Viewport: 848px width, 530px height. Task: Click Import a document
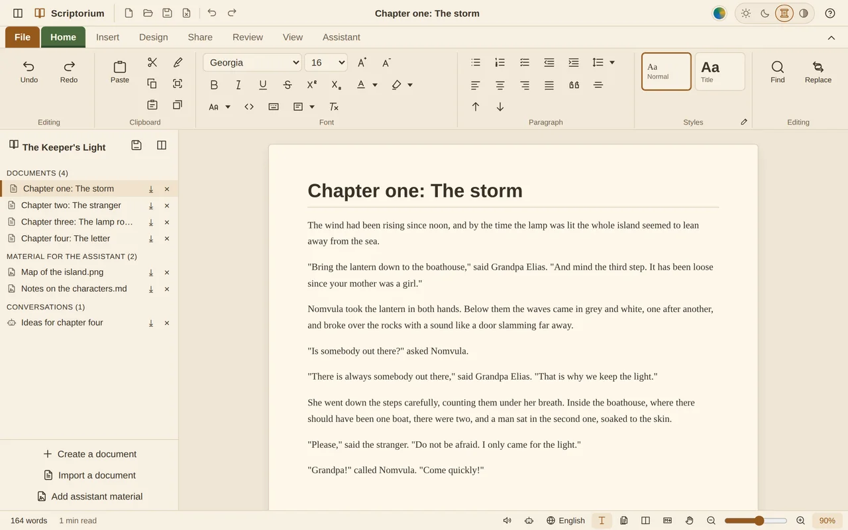pyautogui.click(x=89, y=475)
